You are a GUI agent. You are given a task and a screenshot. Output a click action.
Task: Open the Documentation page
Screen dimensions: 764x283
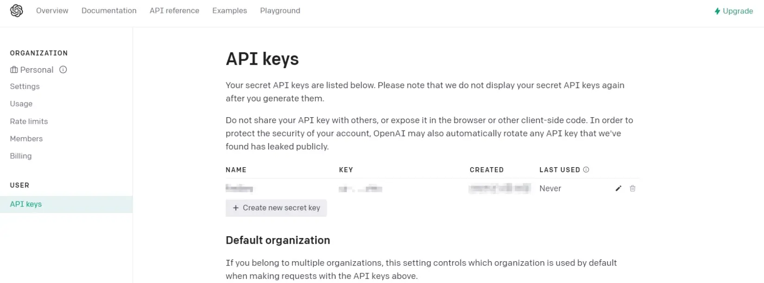(109, 10)
